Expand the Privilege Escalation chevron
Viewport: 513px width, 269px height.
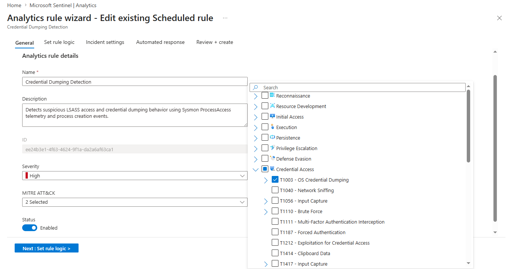pyautogui.click(x=256, y=149)
